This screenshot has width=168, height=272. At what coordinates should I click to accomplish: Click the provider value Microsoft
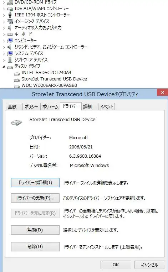click(79, 138)
